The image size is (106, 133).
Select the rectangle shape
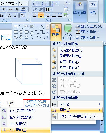(16, 32)
